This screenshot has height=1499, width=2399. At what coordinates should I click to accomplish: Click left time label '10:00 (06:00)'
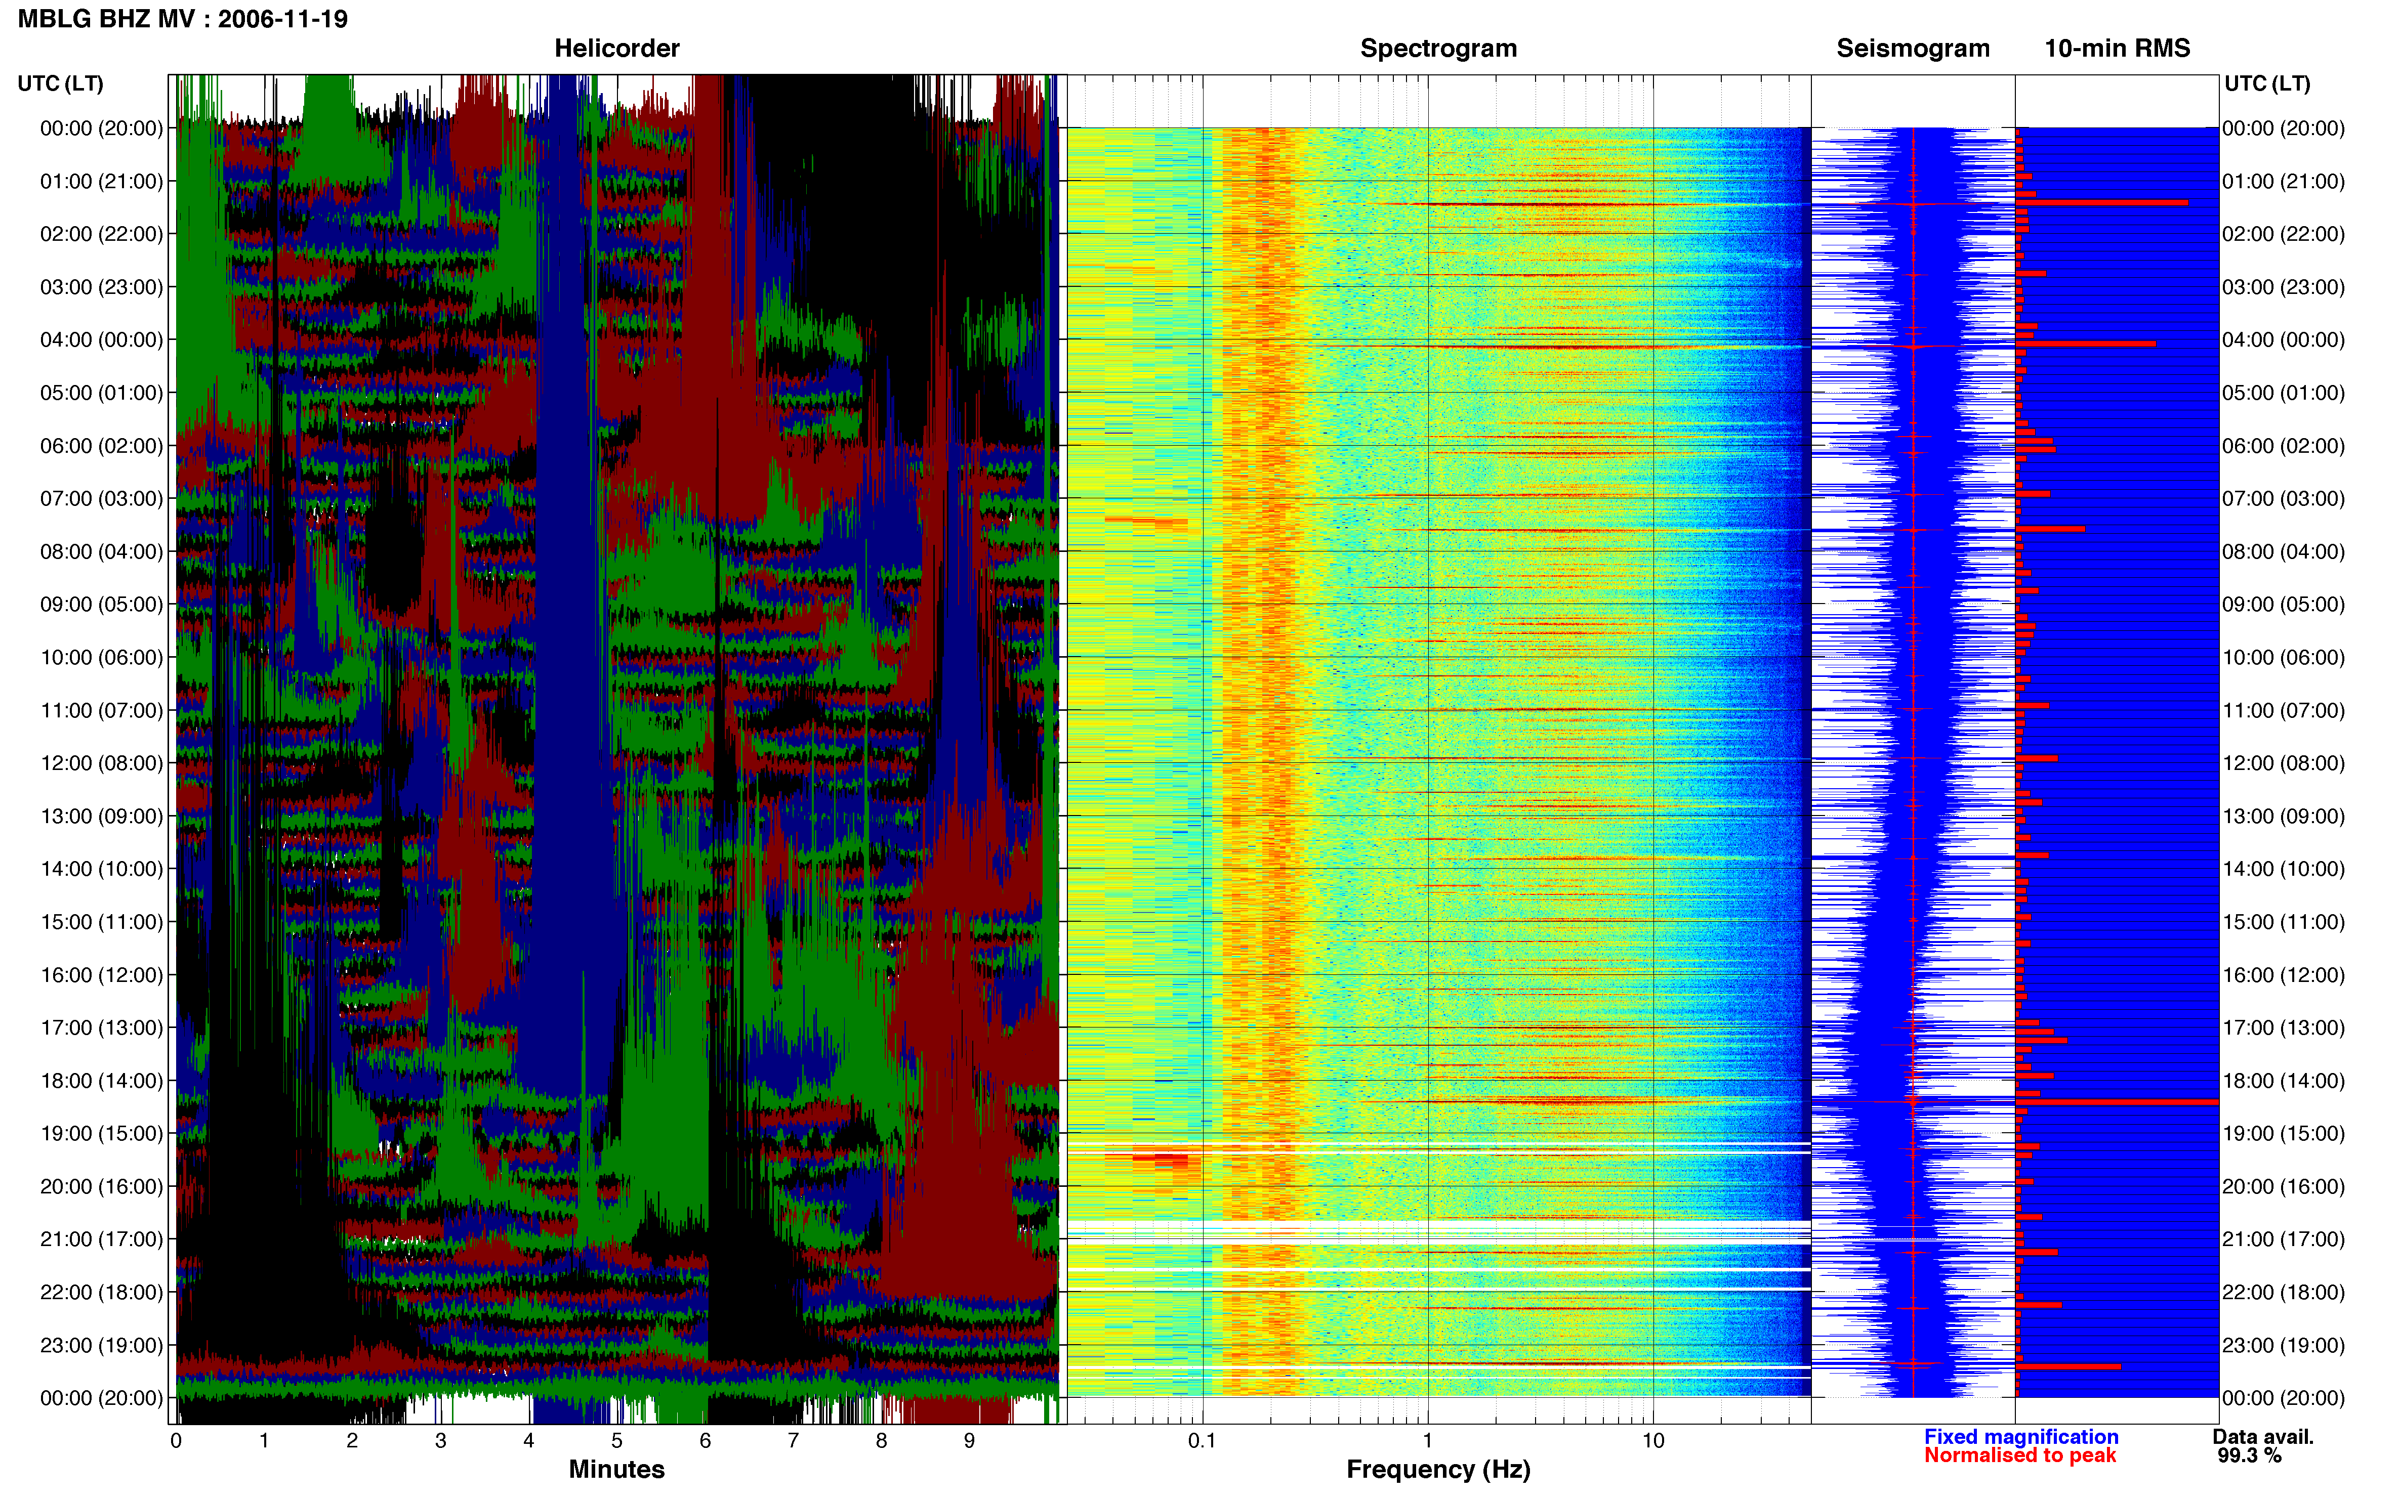(101, 657)
